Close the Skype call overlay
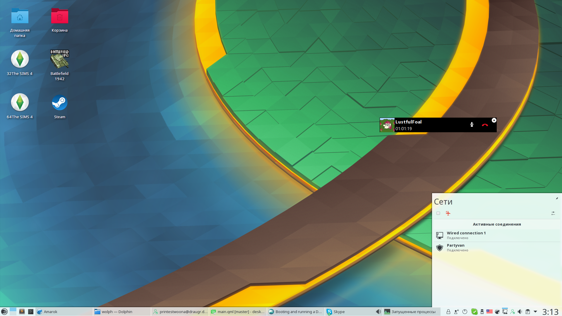Screen dimensions: 562x316 [x=494, y=120]
